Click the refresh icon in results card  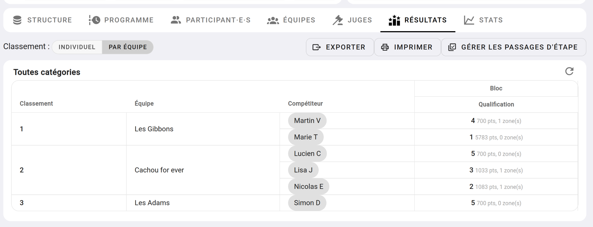(569, 71)
